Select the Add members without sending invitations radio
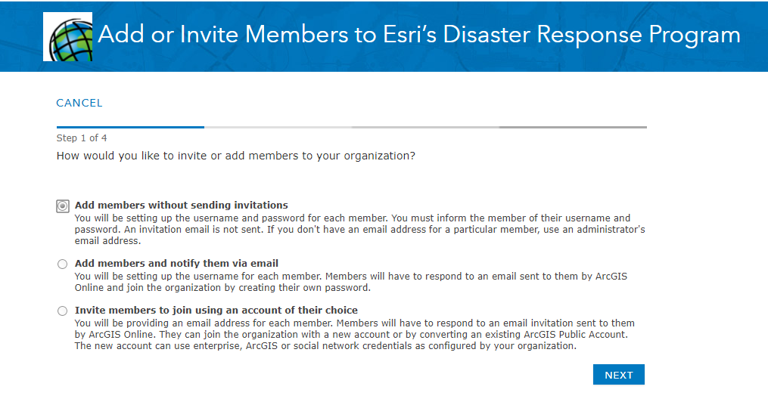The image size is (768, 402). click(62, 206)
